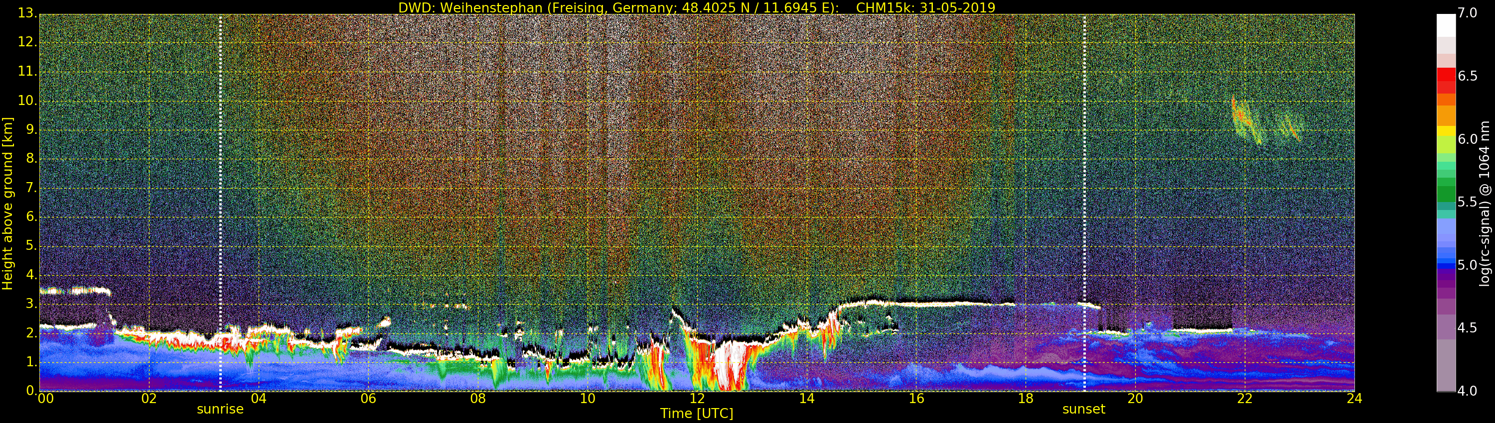The width and height of the screenshot is (1495, 423).
Task: Click the 'Height above ground [km]' axis label
Action: click(7, 204)
